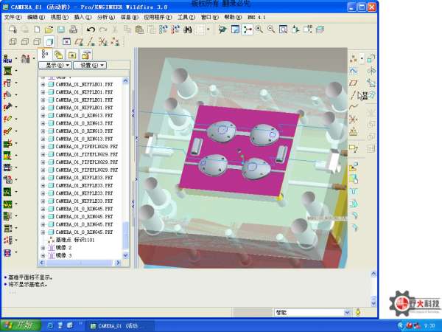The height and width of the screenshot is (332, 442).
Task: Click the Windows 开始 Start button
Action: coord(21,325)
